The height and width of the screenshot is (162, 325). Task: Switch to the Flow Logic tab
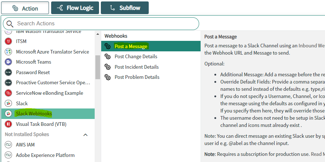coord(75,8)
